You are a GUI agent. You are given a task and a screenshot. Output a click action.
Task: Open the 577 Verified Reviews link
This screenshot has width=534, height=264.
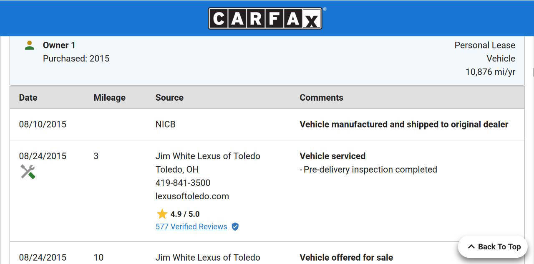pyautogui.click(x=191, y=226)
